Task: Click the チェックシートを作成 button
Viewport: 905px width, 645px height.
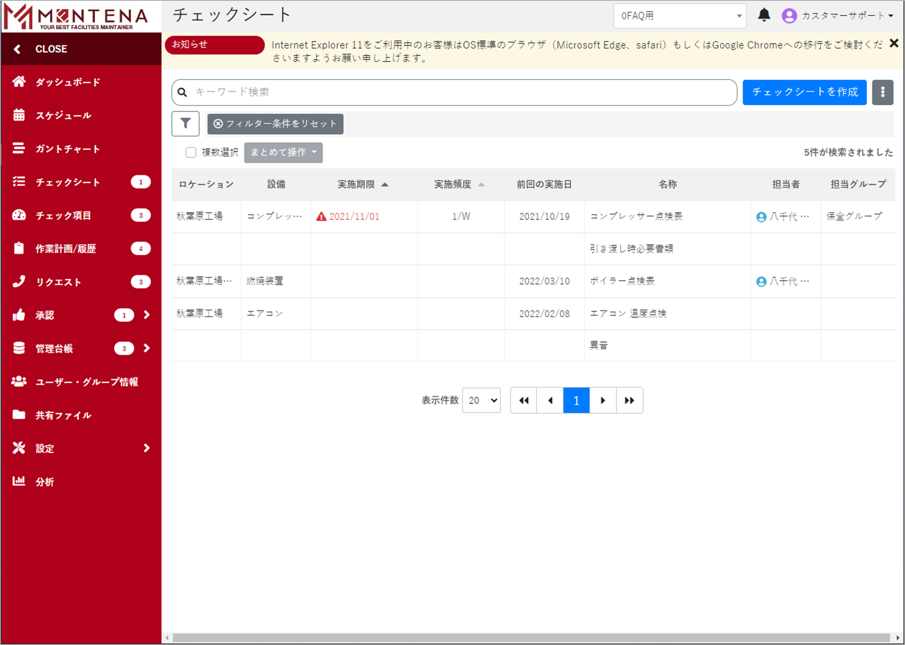Action: [804, 92]
